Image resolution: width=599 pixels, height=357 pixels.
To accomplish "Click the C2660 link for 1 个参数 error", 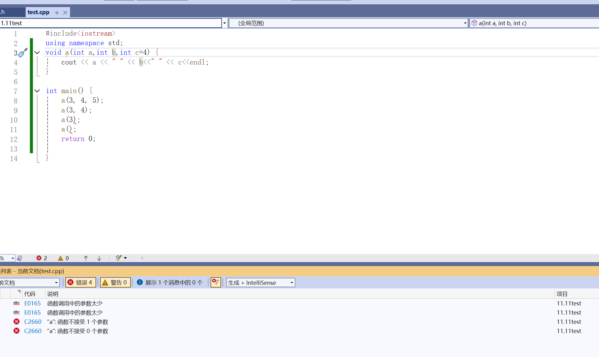I will (x=33, y=322).
